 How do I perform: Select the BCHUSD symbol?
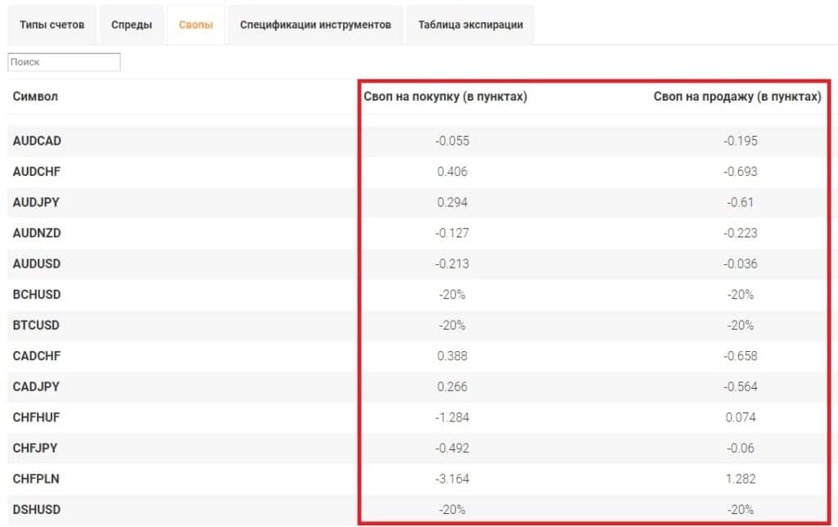[37, 295]
